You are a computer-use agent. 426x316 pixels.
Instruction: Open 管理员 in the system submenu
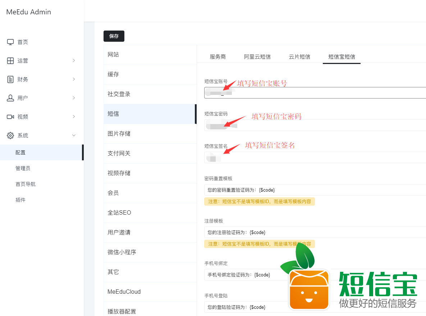pyautogui.click(x=23, y=168)
